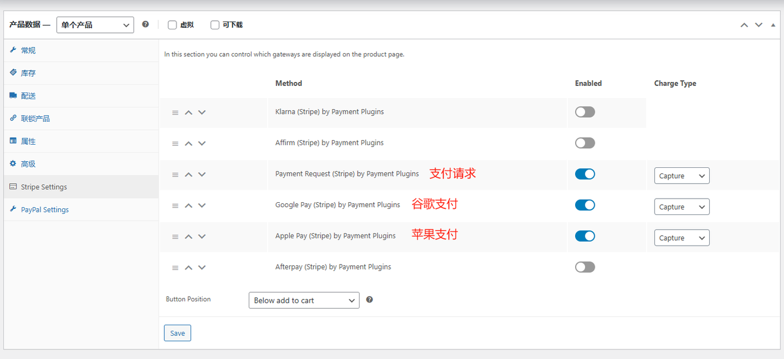Click the Button Position label

pos(188,300)
